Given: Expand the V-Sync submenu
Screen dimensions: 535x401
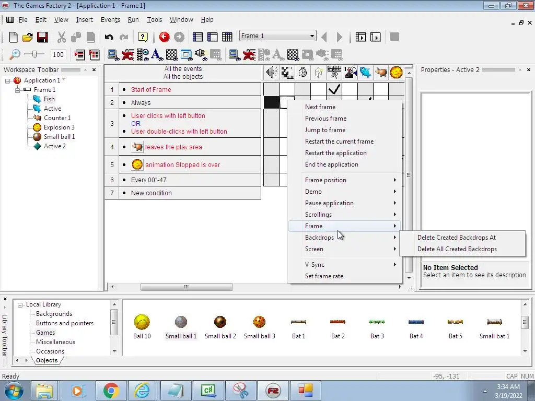Looking at the screenshot, I should [x=345, y=265].
